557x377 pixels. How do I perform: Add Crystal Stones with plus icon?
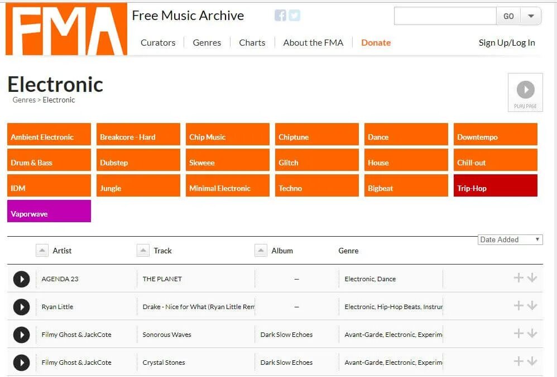(518, 361)
